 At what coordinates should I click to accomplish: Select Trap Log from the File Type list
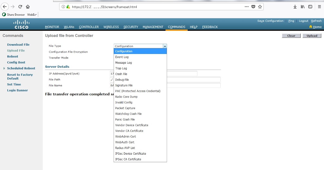pyautogui.click(x=121, y=68)
